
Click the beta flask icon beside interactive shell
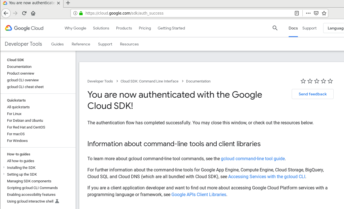click(x=57, y=201)
